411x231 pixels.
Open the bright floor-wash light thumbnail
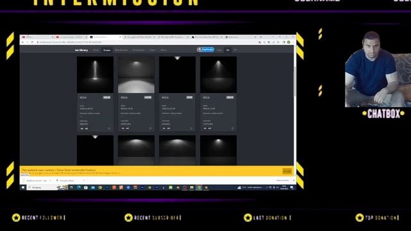pyautogui.click(x=136, y=74)
